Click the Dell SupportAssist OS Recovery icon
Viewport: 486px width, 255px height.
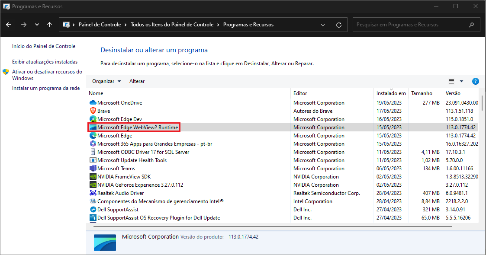(93, 217)
